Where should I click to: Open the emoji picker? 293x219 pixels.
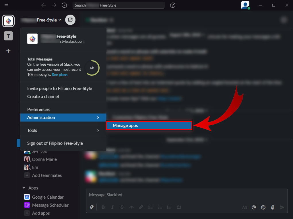point(263,208)
